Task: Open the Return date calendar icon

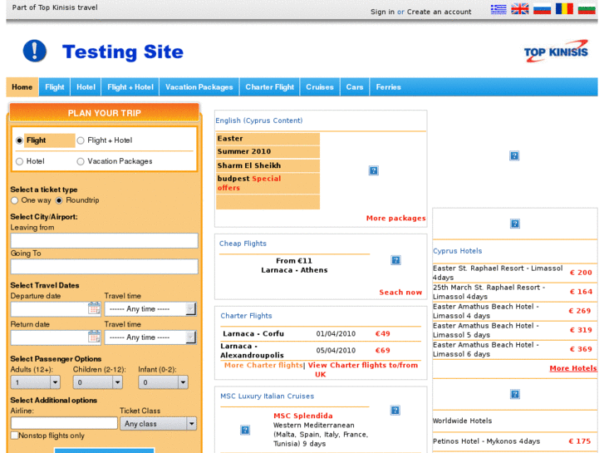Action: [94, 337]
